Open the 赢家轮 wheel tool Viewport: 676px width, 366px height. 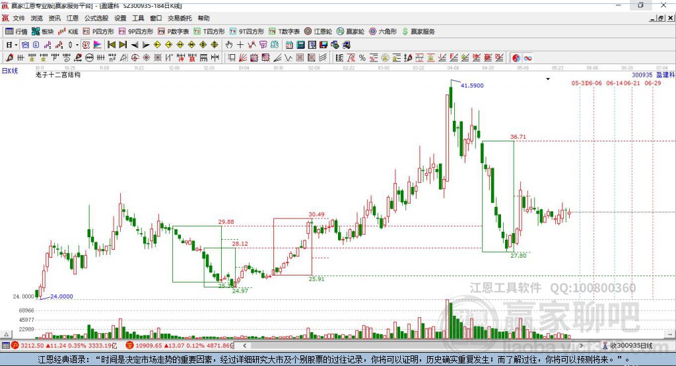pyautogui.click(x=351, y=32)
